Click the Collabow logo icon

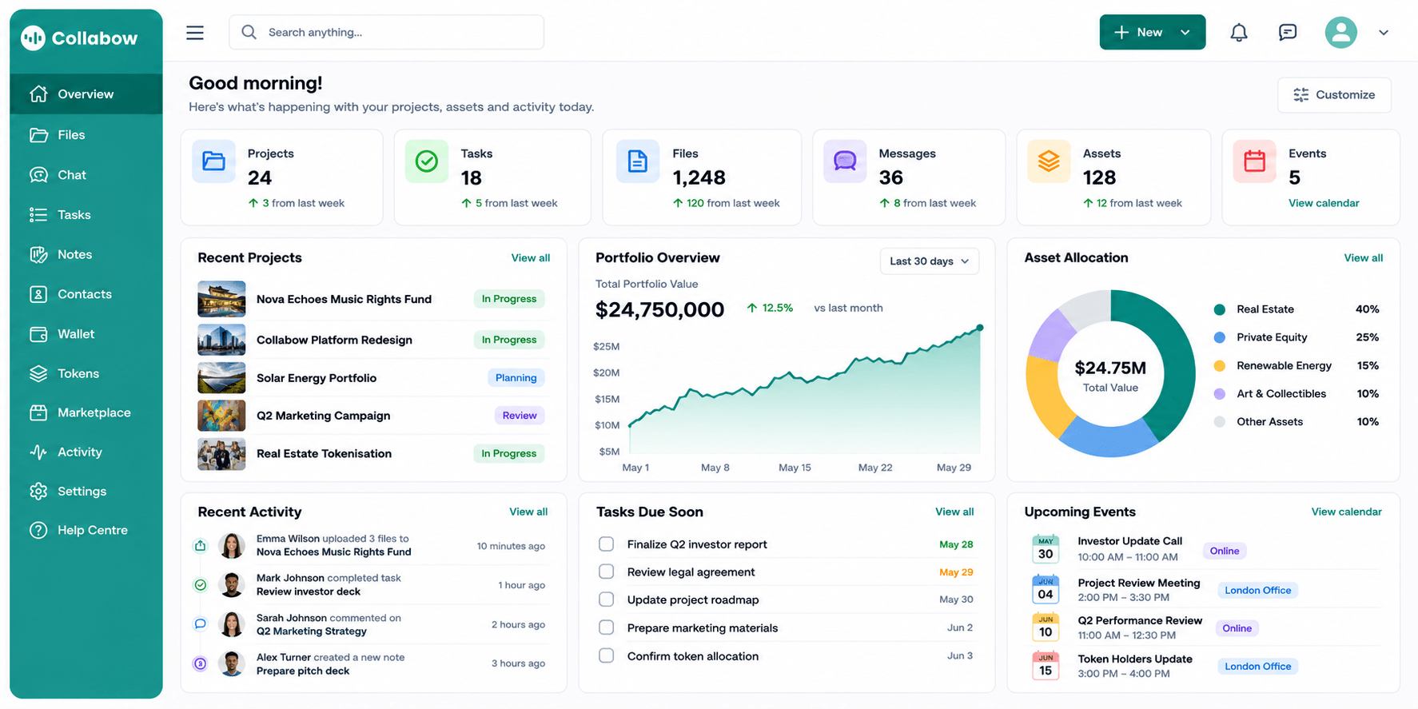[x=33, y=38]
